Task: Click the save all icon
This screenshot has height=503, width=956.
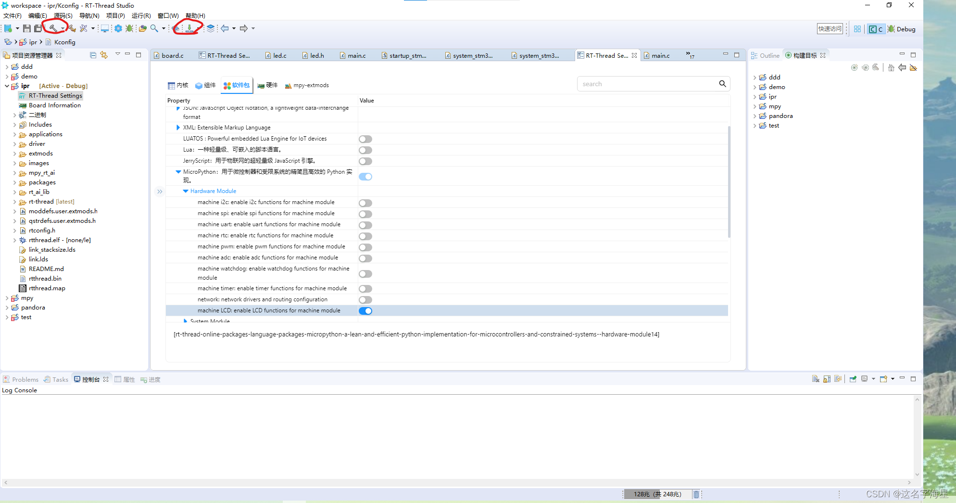Action: [x=38, y=29]
